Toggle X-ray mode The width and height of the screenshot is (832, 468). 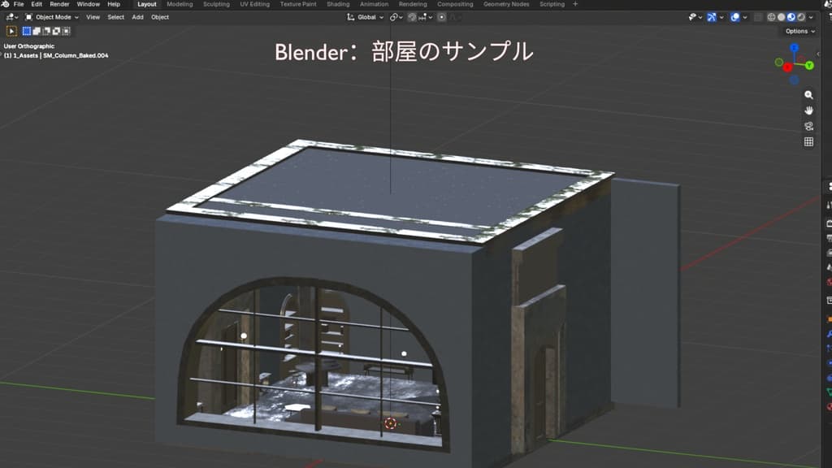tap(758, 17)
